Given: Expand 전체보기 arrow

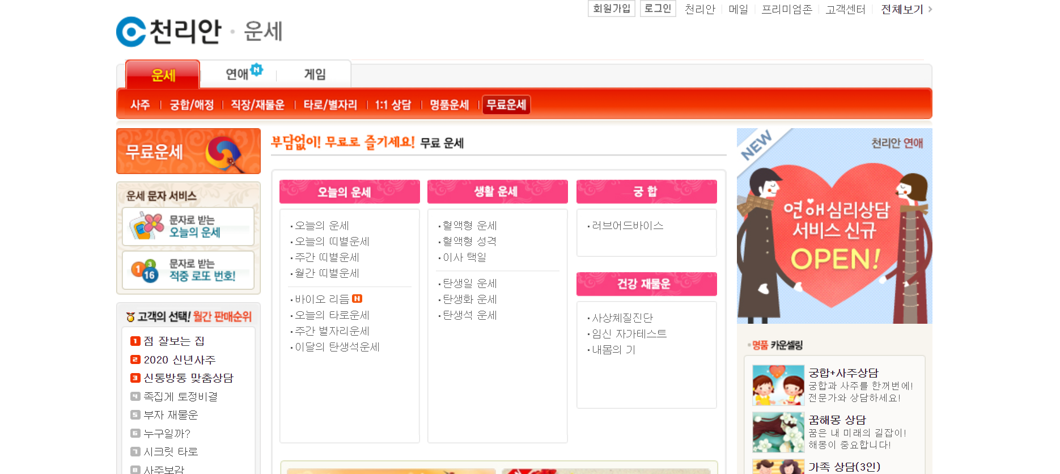Looking at the screenshot, I should tap(930, 9).
